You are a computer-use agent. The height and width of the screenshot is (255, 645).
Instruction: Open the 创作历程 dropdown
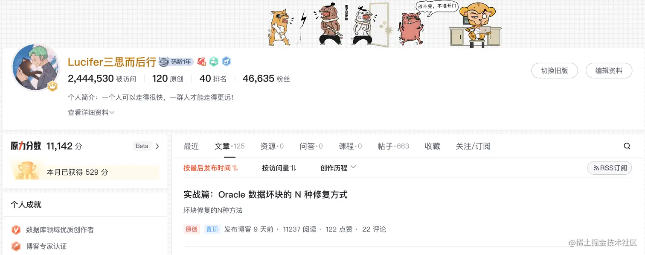point(338,168)
